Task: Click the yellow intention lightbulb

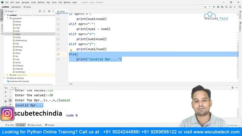Action: (x=71, y=50)
